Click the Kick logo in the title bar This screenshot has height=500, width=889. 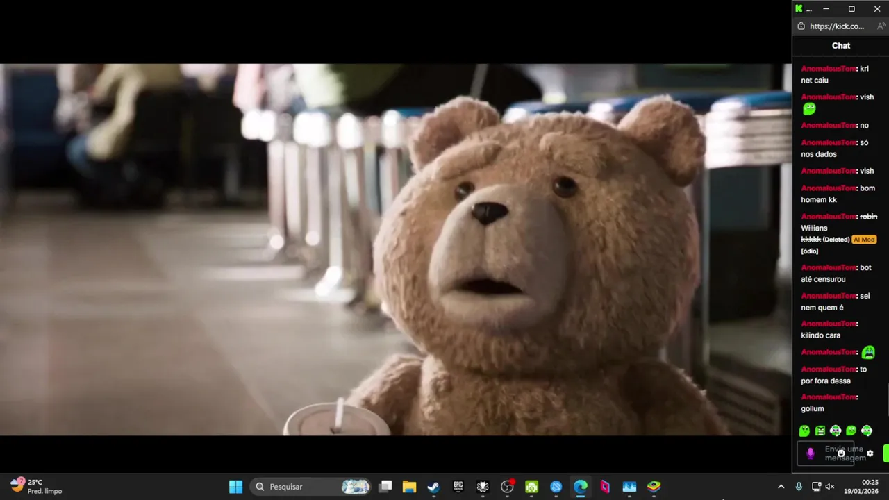click(799, 8)
